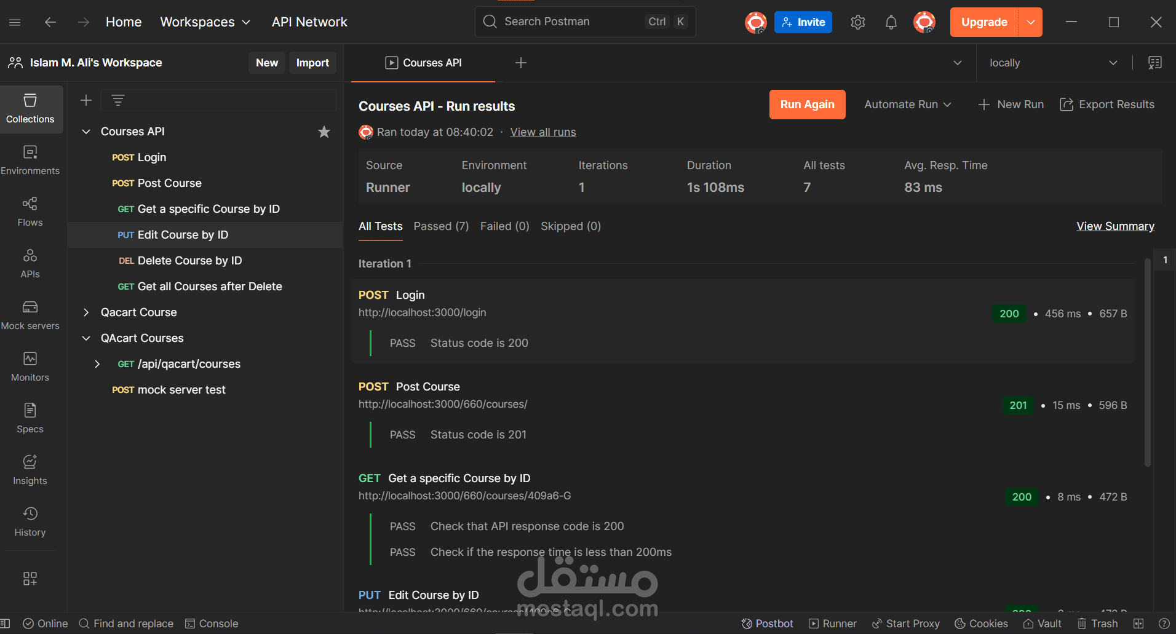The width and height of the screenshot is (1176, 634).
Task: Open the View Summary link
Action: 1115,226
